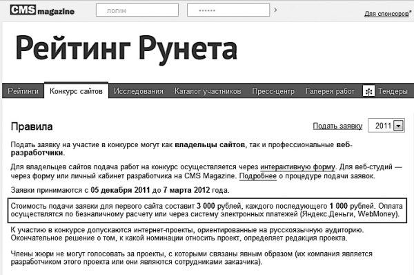This screenshot has width=414, height=275.
Task: Click the date 05 декабря 2011
Action: coord(120,190)
